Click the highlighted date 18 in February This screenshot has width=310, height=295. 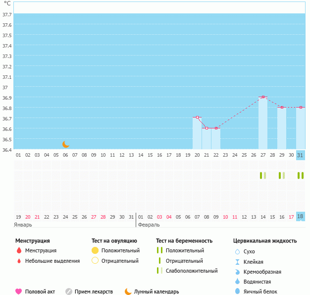[300, 216]
